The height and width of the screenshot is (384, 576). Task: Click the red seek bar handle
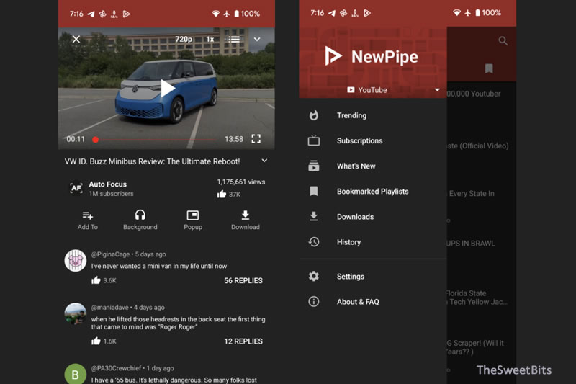point(96,139)
